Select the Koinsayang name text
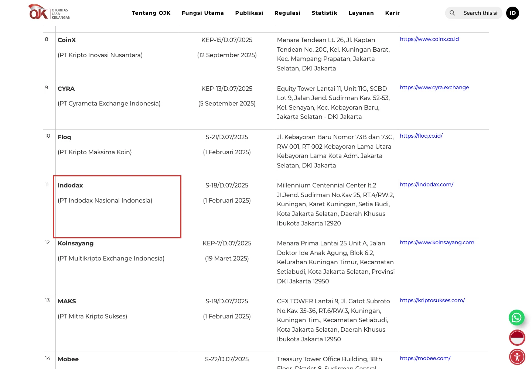 [75, 244]
